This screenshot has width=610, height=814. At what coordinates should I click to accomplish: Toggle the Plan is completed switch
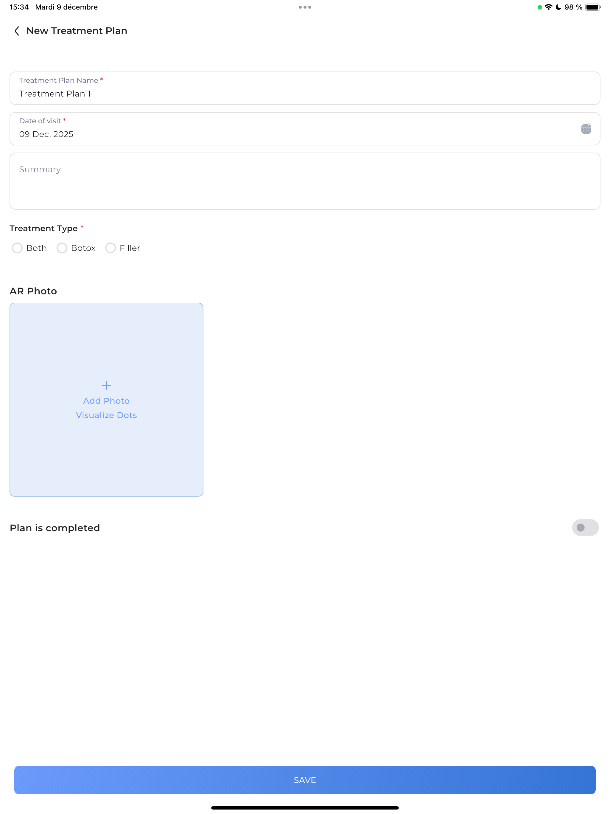click(585, 528)
